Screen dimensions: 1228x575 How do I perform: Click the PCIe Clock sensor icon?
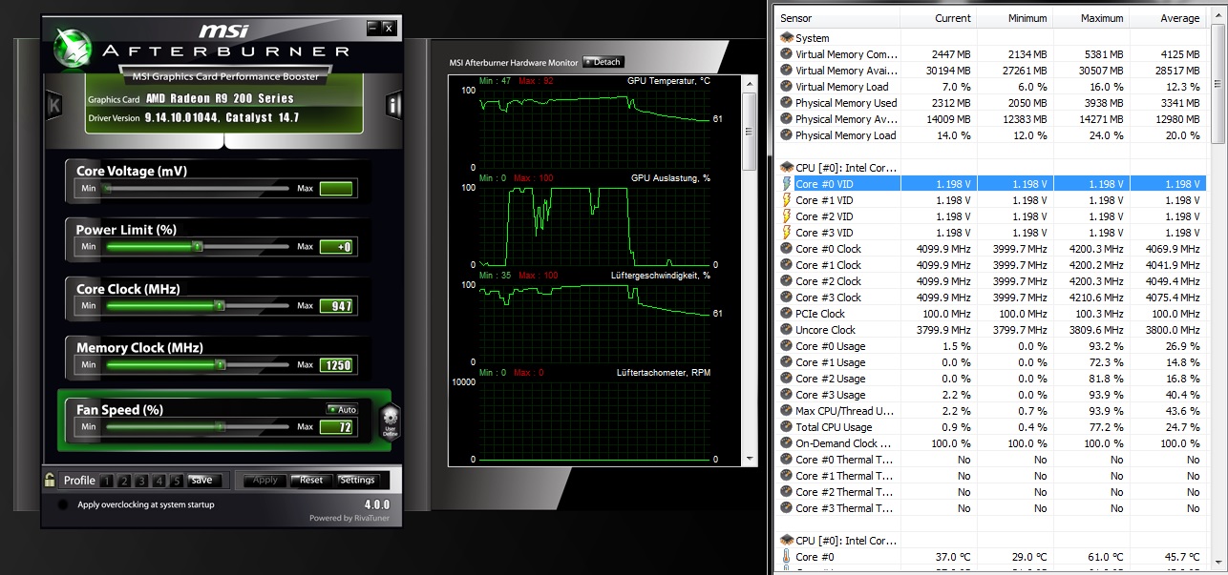[x=787, y=314]
